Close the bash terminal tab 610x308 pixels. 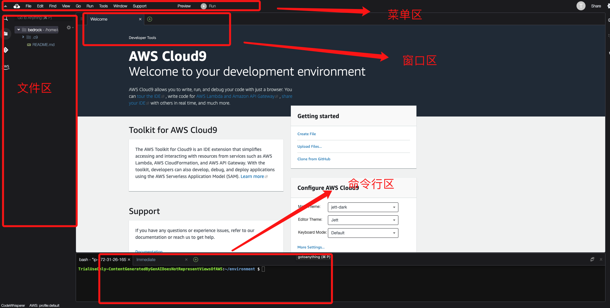point(129,260)
